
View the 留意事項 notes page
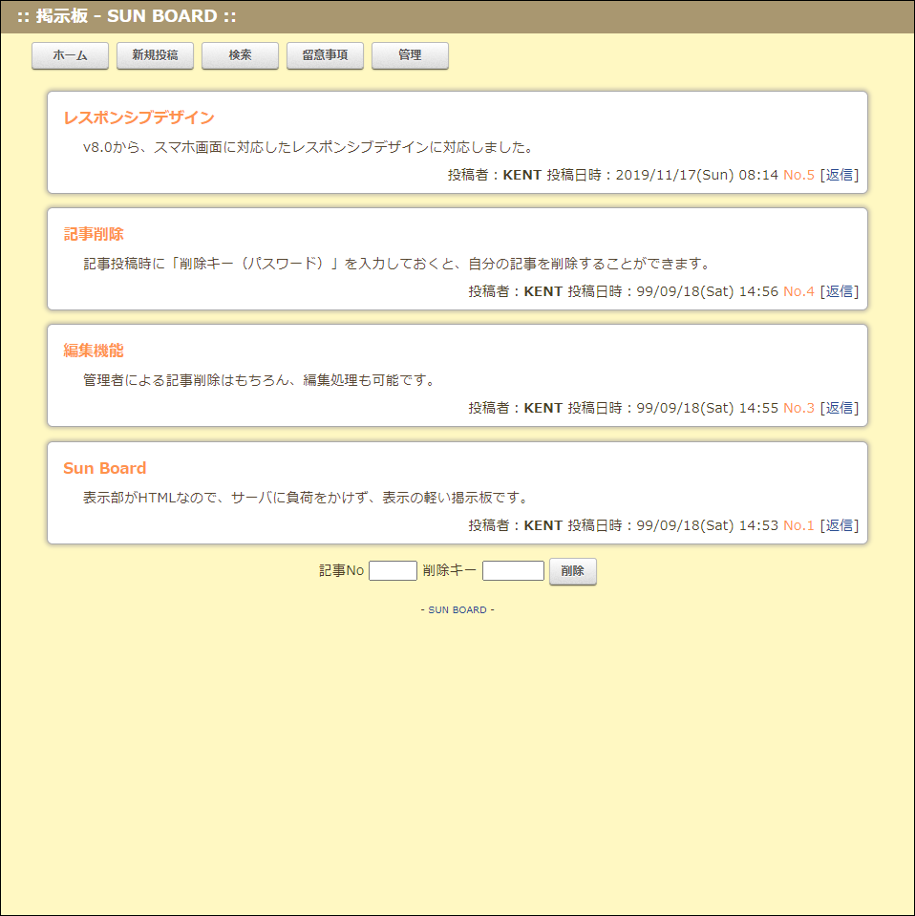325,56
